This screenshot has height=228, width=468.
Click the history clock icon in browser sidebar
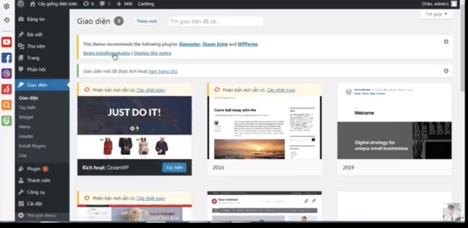(x=6, y=20)
